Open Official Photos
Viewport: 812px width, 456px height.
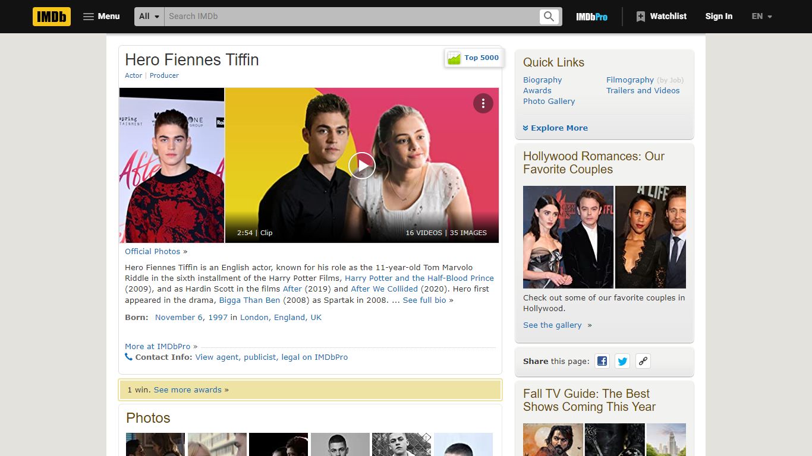coord(152,252)
